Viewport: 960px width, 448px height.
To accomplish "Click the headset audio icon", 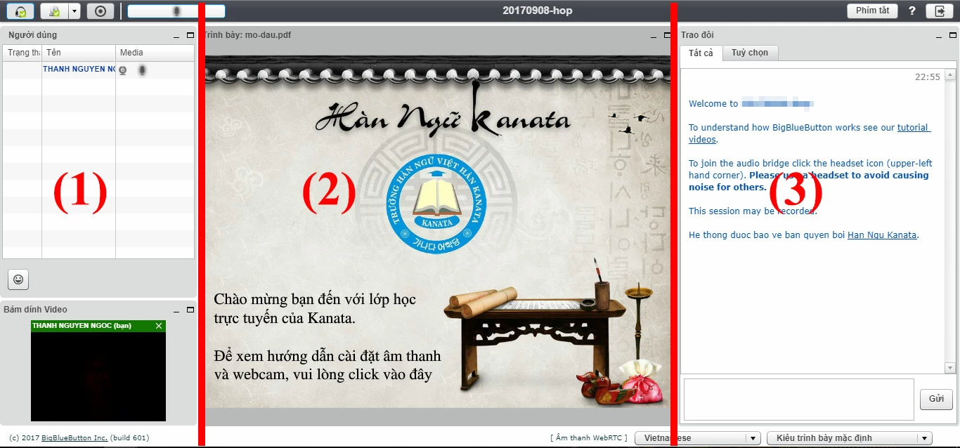I will [21, 11].
